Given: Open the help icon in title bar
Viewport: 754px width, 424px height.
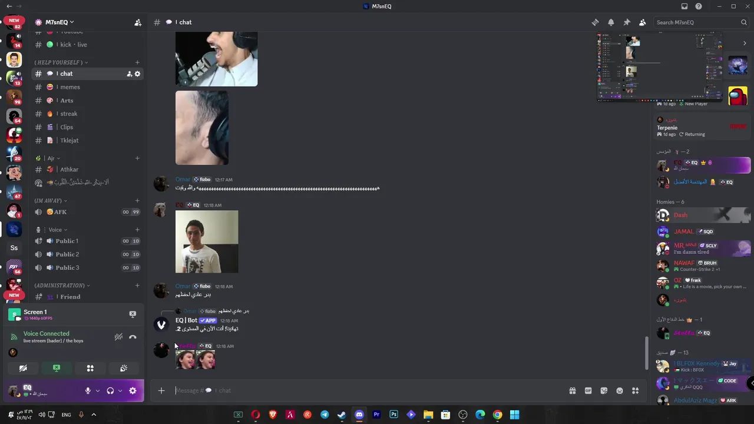Looking at the screenshot, I should [x=699, y=6].
